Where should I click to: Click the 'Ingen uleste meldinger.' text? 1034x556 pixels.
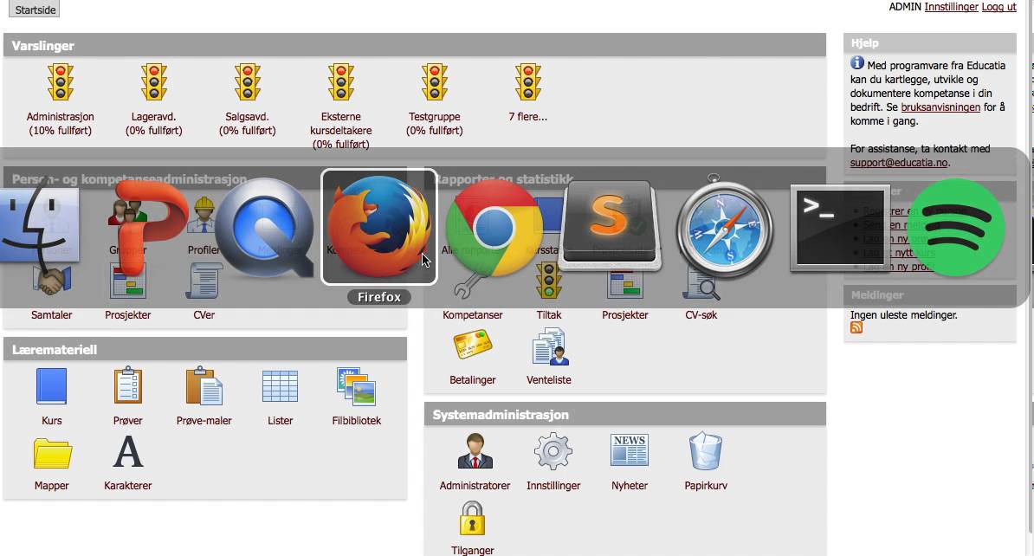[x=903, y=314]
